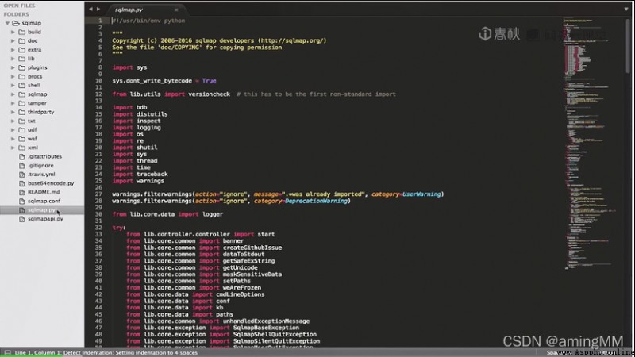
Task: Click the shell folder icon
Action: [22, 86]
